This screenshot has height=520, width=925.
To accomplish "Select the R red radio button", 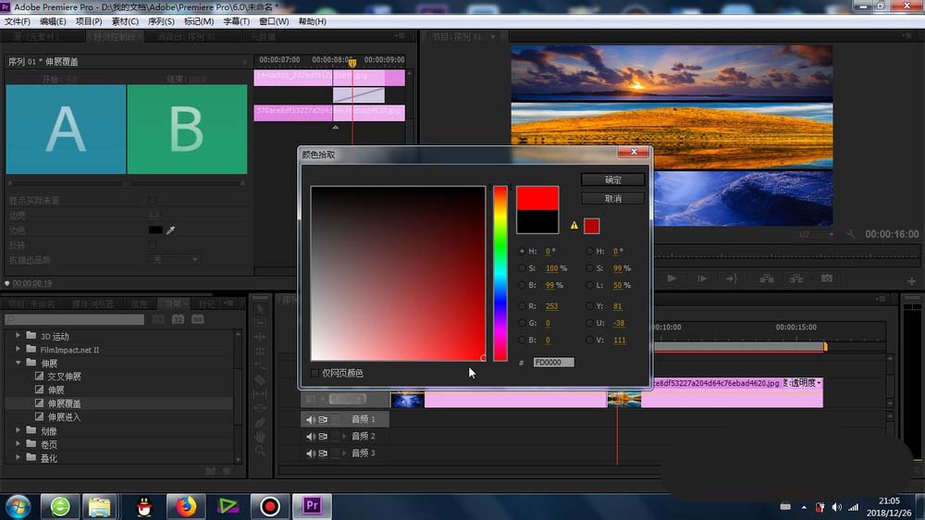I will click(x=522, y=305).
